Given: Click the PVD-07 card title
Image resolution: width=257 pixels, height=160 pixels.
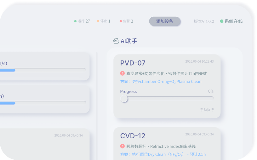Looking at the screenshot, I should coord(133,63).
